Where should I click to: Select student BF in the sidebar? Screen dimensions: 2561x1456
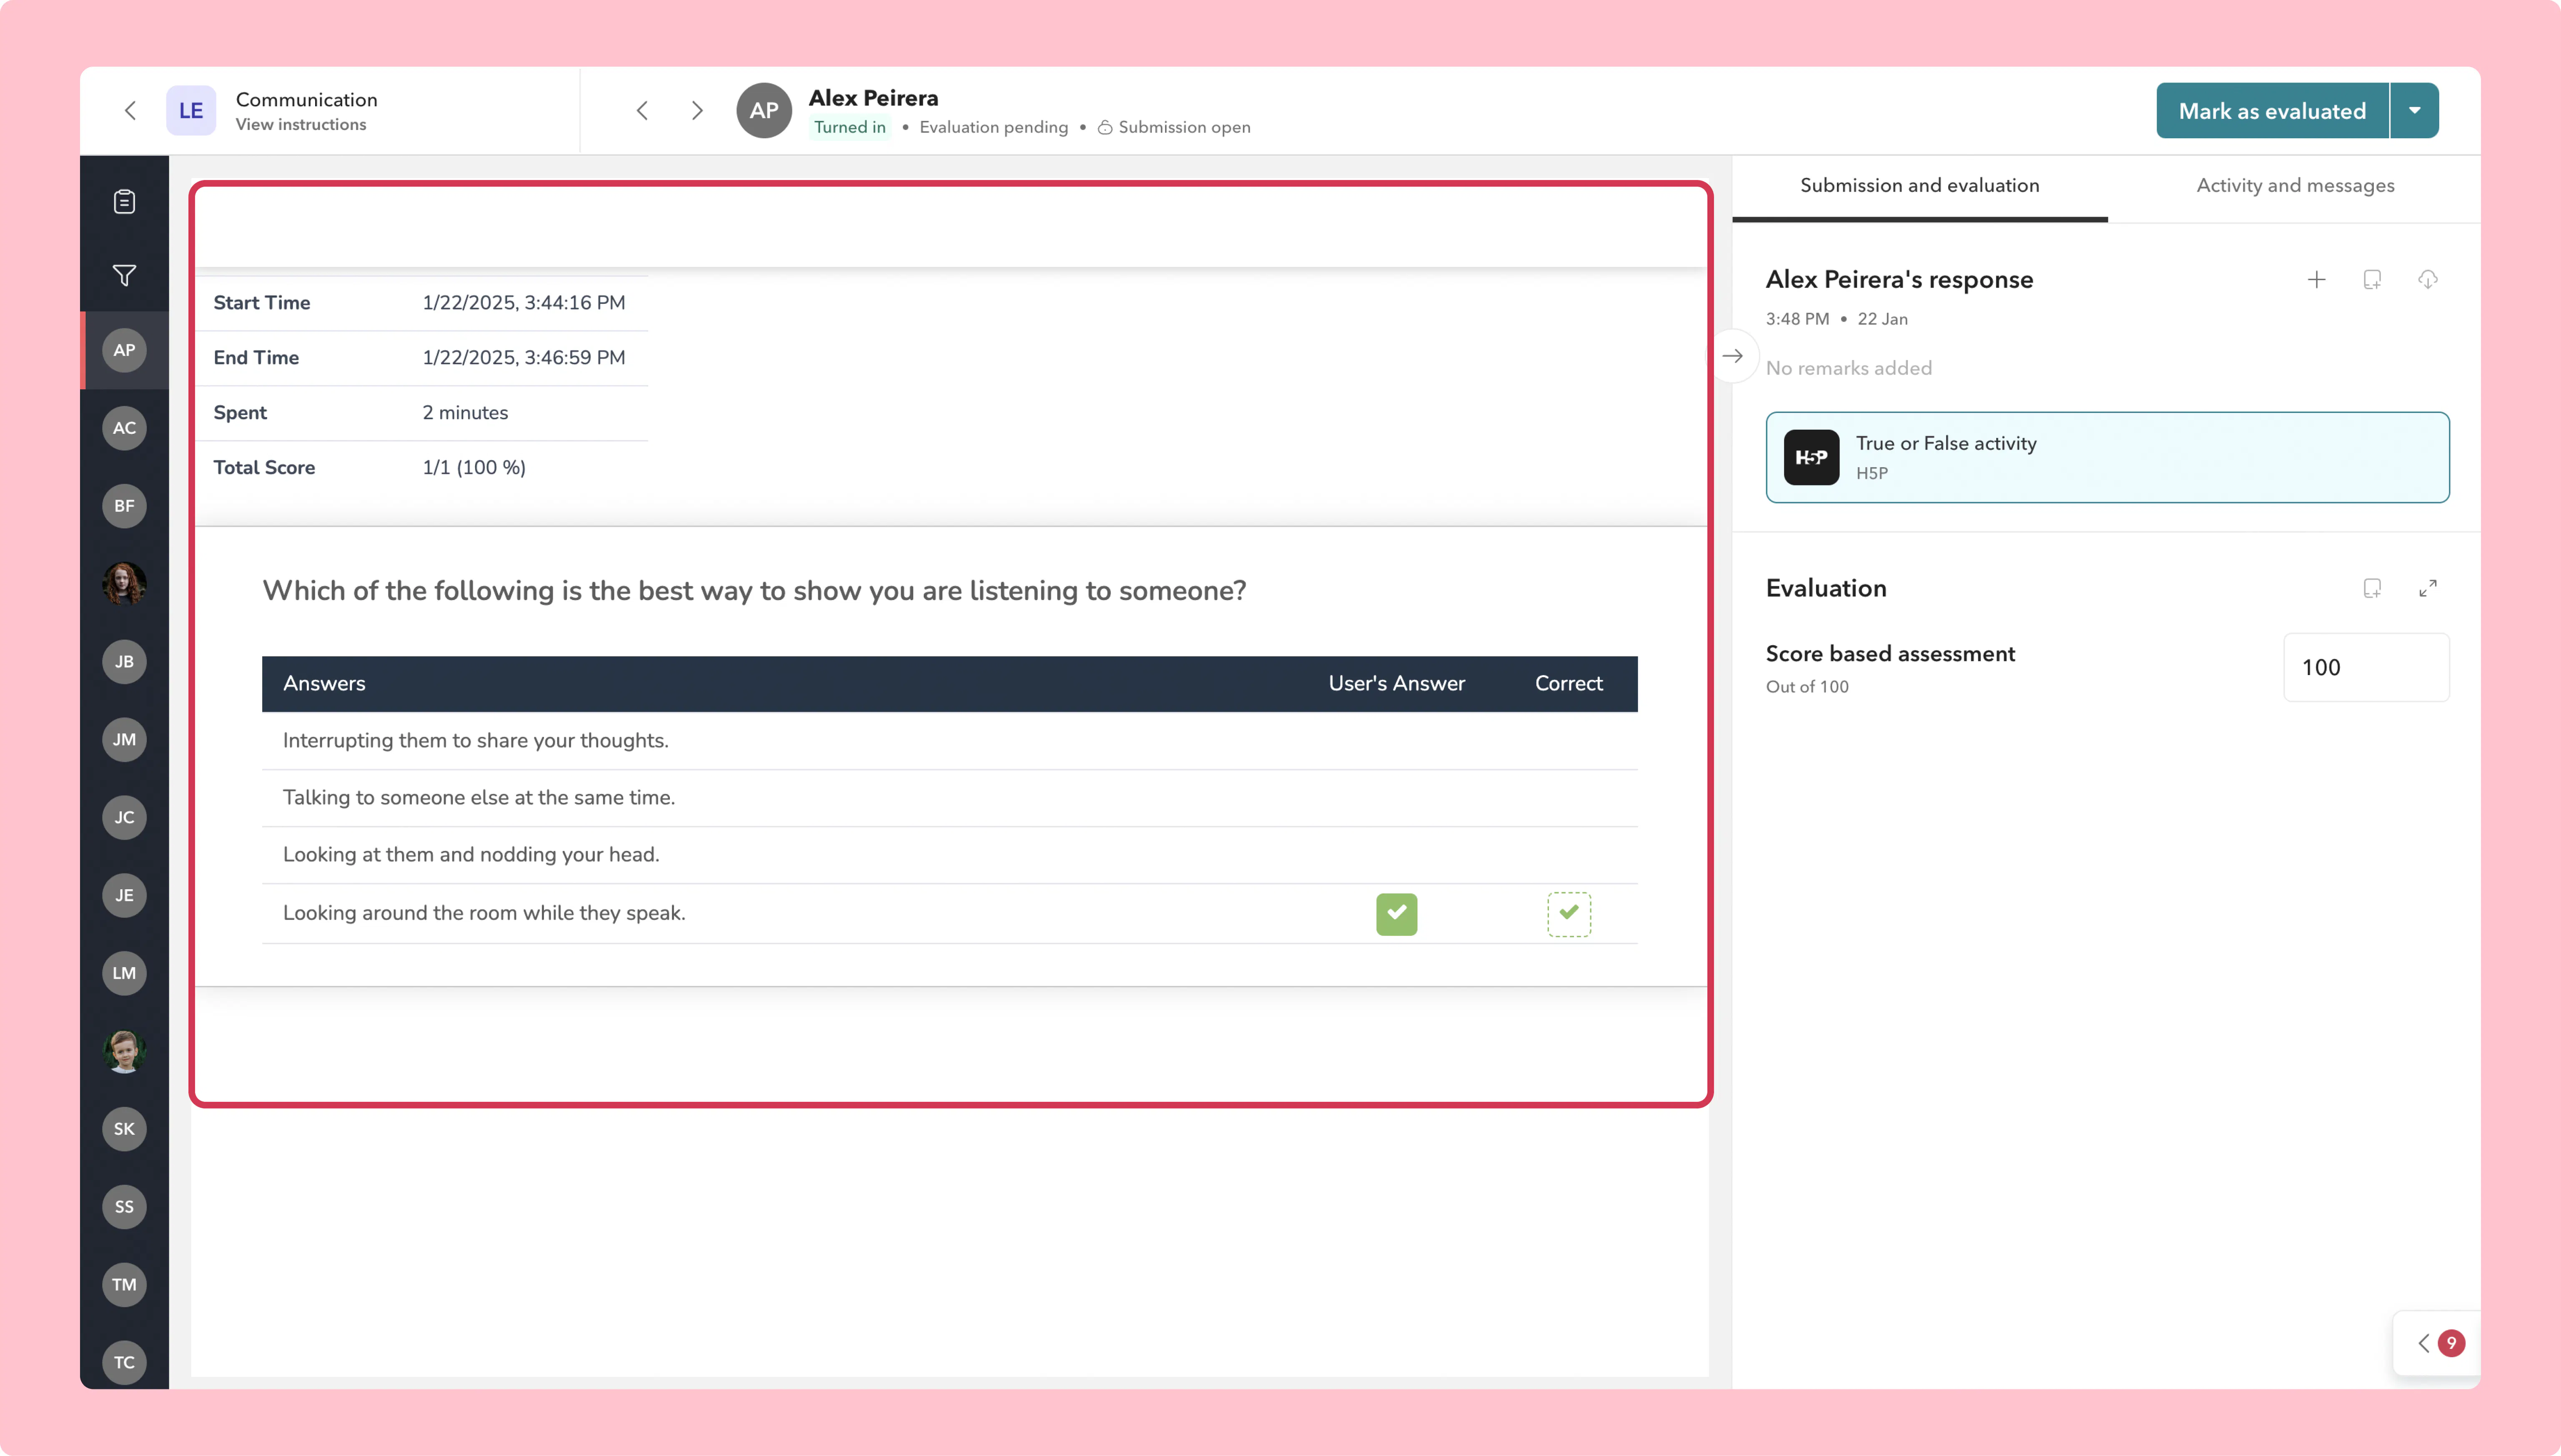coord(124,506)
